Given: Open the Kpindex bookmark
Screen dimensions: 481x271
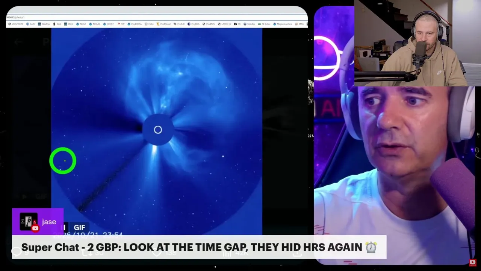Looking at the screenshot, I should [x=249, y=24].
